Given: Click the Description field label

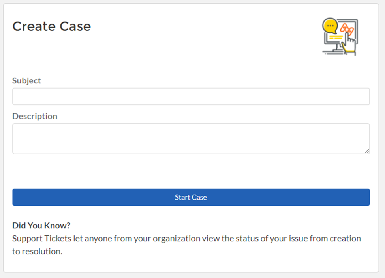Looking at the screenshot, I should [x=35, y=117].
